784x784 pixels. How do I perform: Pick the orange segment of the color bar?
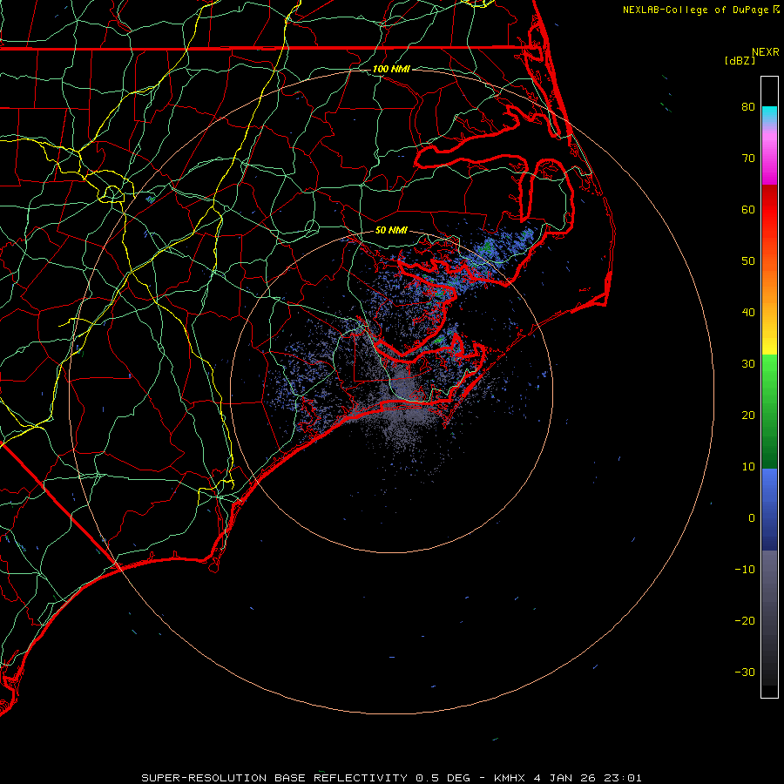click(x=769, y=285)
